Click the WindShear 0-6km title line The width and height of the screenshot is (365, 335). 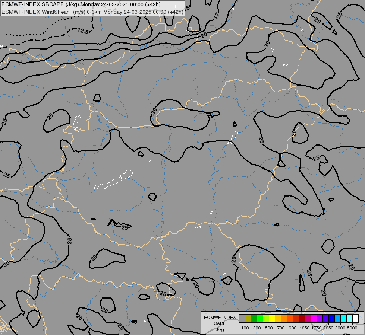92,12
